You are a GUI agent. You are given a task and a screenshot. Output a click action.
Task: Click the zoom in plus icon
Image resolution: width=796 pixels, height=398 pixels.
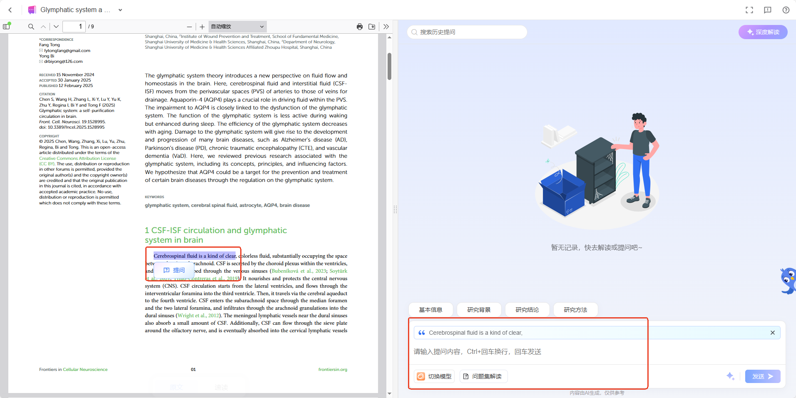pyautogui.click(x=202, y=27)
